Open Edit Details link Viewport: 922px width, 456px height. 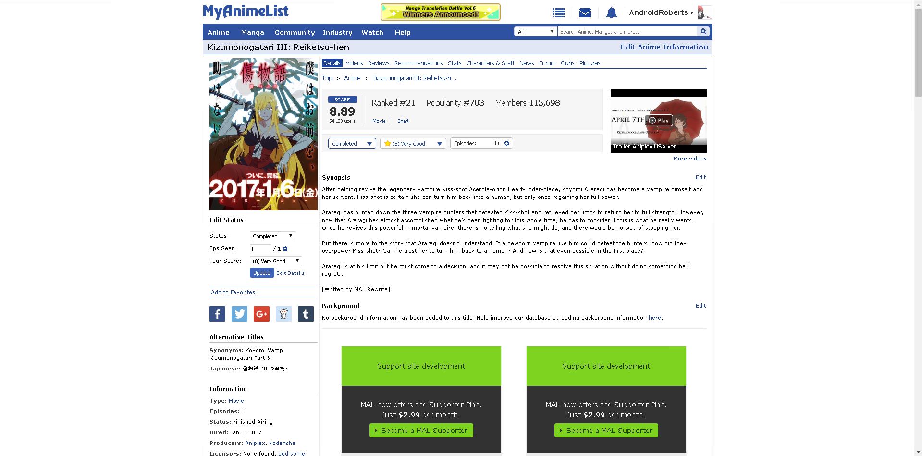tap(290, 273)
